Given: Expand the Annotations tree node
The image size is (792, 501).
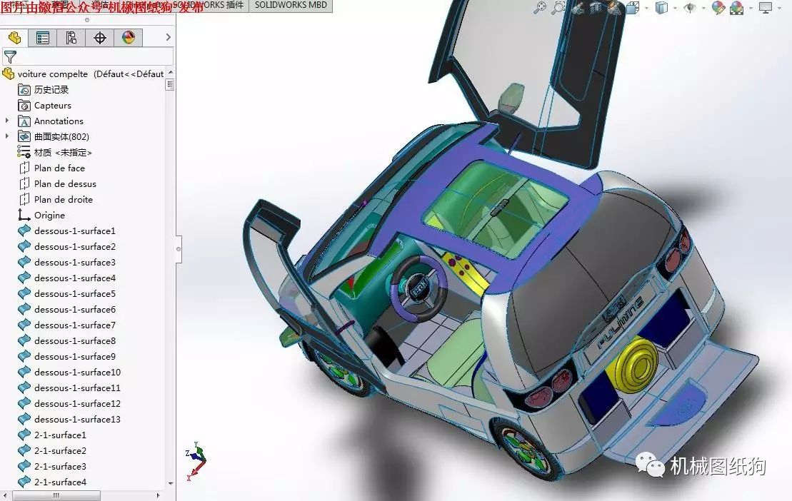Looking at the screenshot, I should [x=7, y=121].
